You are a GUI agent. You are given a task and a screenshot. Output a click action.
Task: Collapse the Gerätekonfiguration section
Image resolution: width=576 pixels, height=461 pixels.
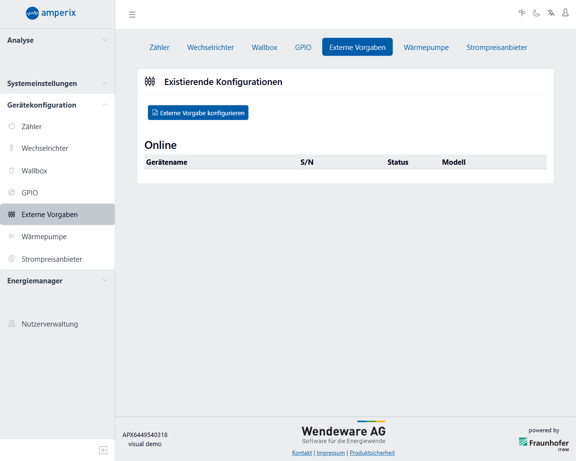pyautogui.click(x=57, y=105)
